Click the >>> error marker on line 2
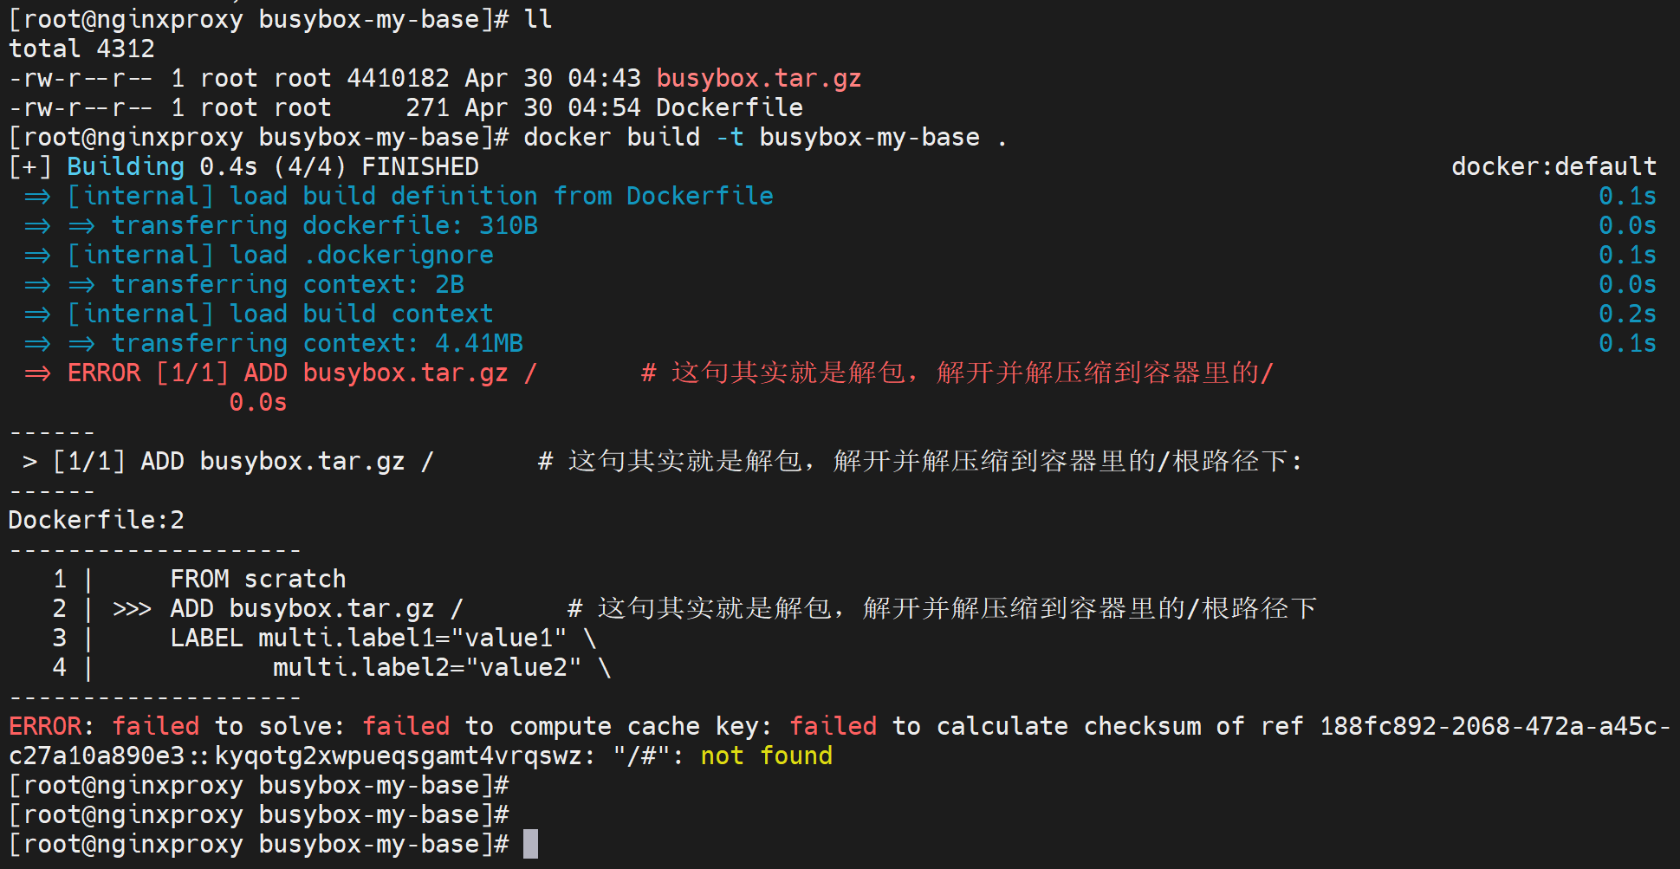This screenshot has height=869, width=1680. [132, 608]
